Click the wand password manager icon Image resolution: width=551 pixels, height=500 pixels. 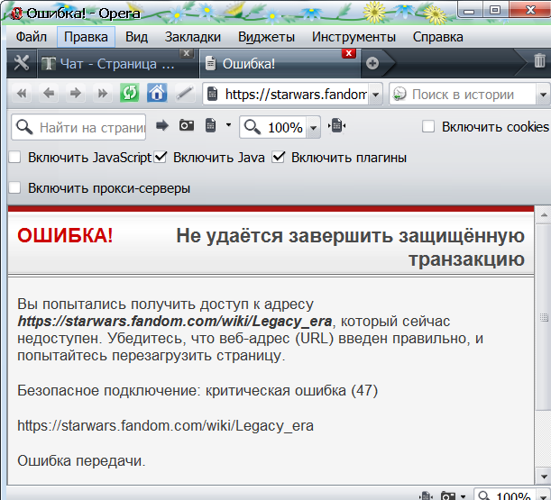[x=185, y=94]
